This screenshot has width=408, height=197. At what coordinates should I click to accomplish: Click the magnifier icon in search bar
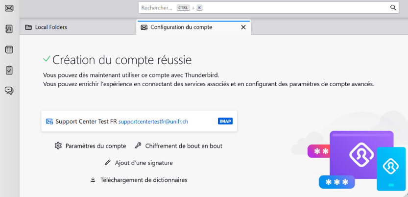393,8
